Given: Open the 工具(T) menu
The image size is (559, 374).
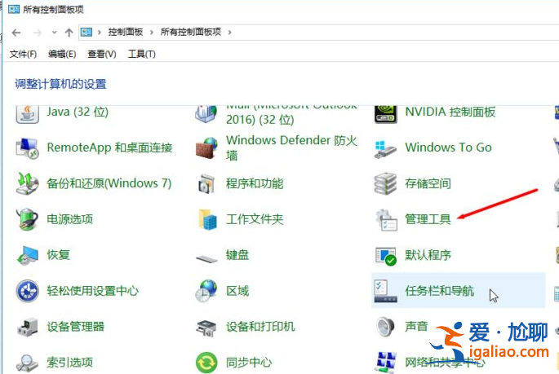Looking at the screenshot, I should point(142,54).
